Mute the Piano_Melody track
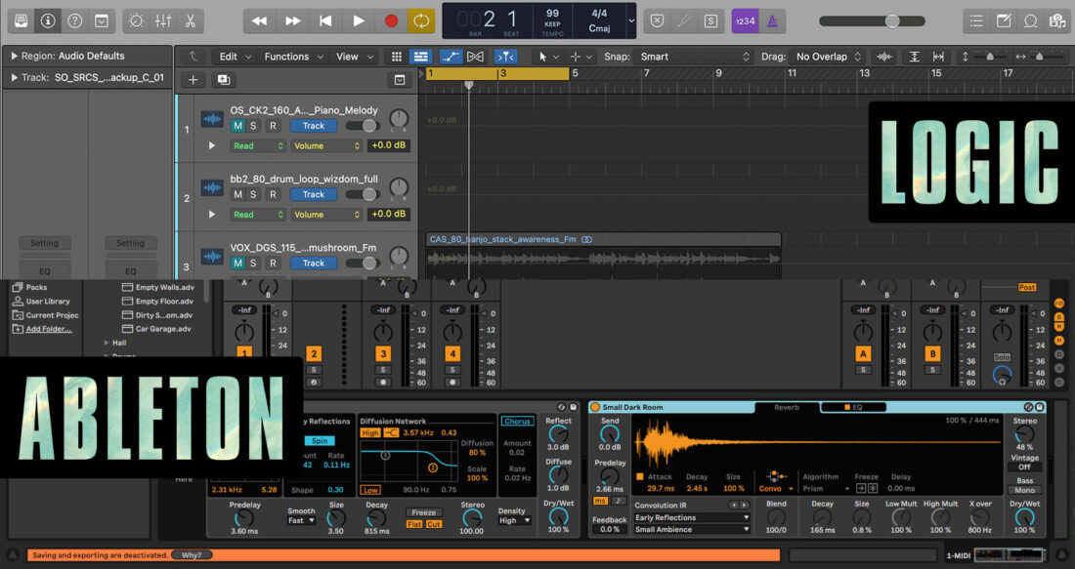 coord(237,126)
